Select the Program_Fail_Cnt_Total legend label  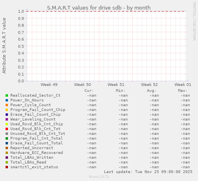[37, 138]
